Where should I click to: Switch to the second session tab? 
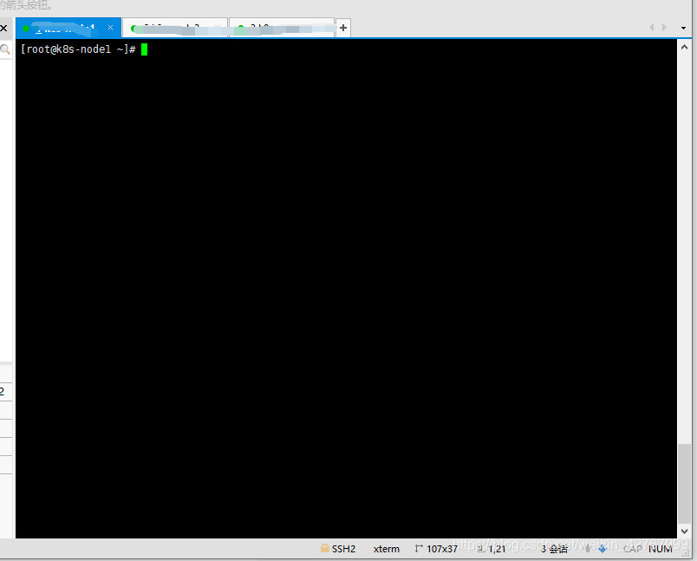point(175,28)
